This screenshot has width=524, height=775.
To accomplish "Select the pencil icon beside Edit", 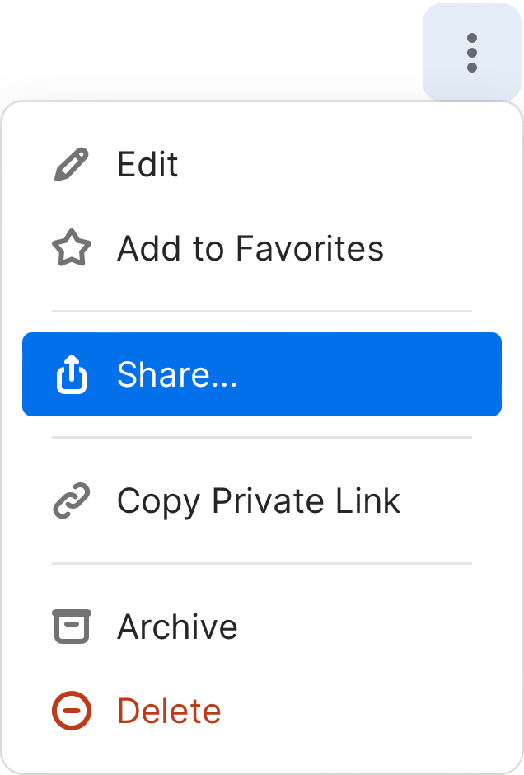I will click(72, 164).
